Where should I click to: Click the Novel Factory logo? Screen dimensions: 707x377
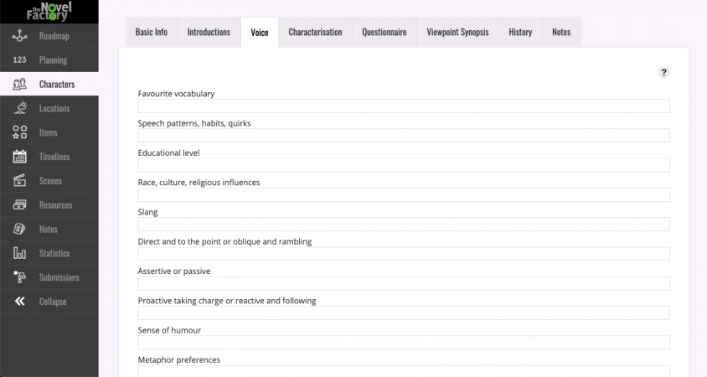pyautogui.click(x=49, y=11)
